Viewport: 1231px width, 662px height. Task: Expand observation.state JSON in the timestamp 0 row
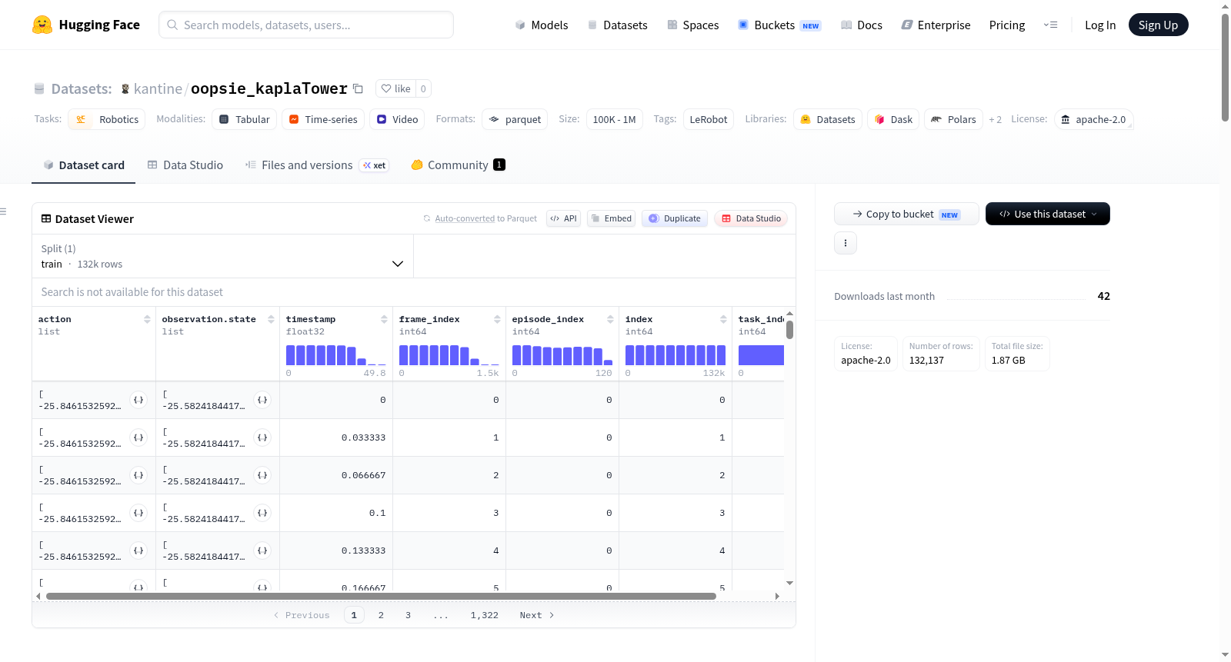(x=262, y=400)
